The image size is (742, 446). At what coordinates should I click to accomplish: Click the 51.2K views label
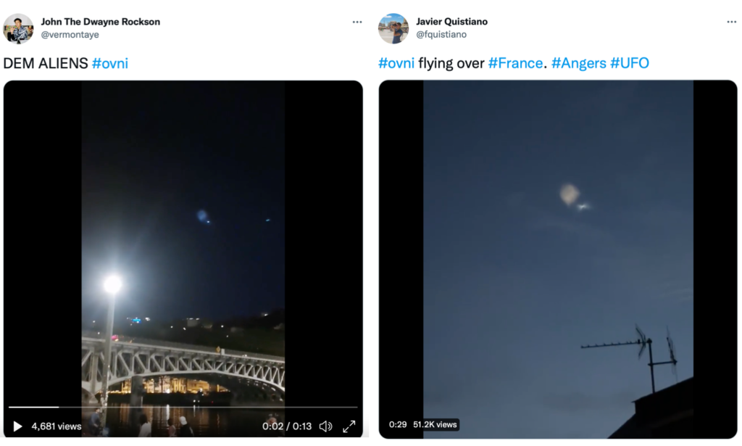435,424
